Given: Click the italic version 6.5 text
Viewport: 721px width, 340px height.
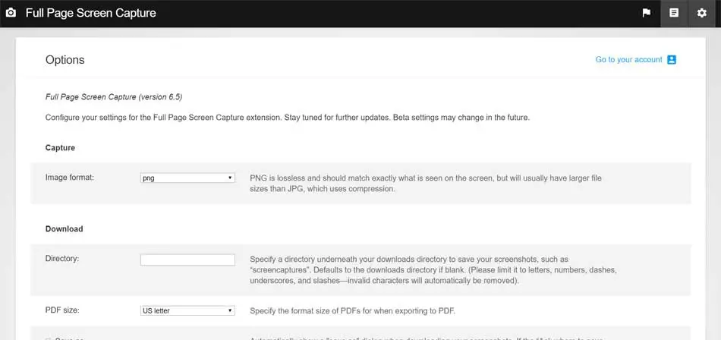Looking at the screenshot, I should tap(114, 97).
